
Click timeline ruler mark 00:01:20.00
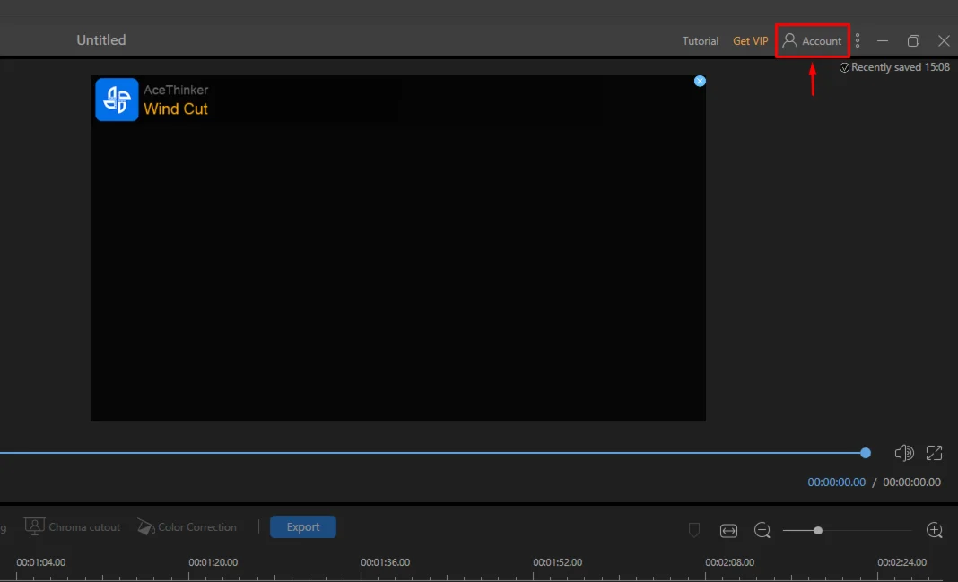tap(213, 562)
